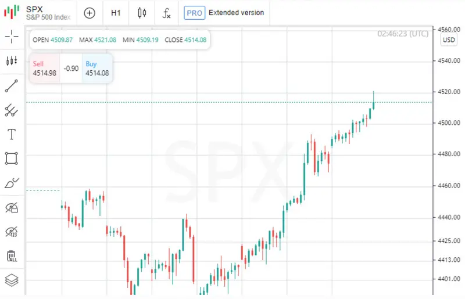This screenshot has width=465, height=299.
Task: Select the pitchfork channel tool
Action: 12,110
